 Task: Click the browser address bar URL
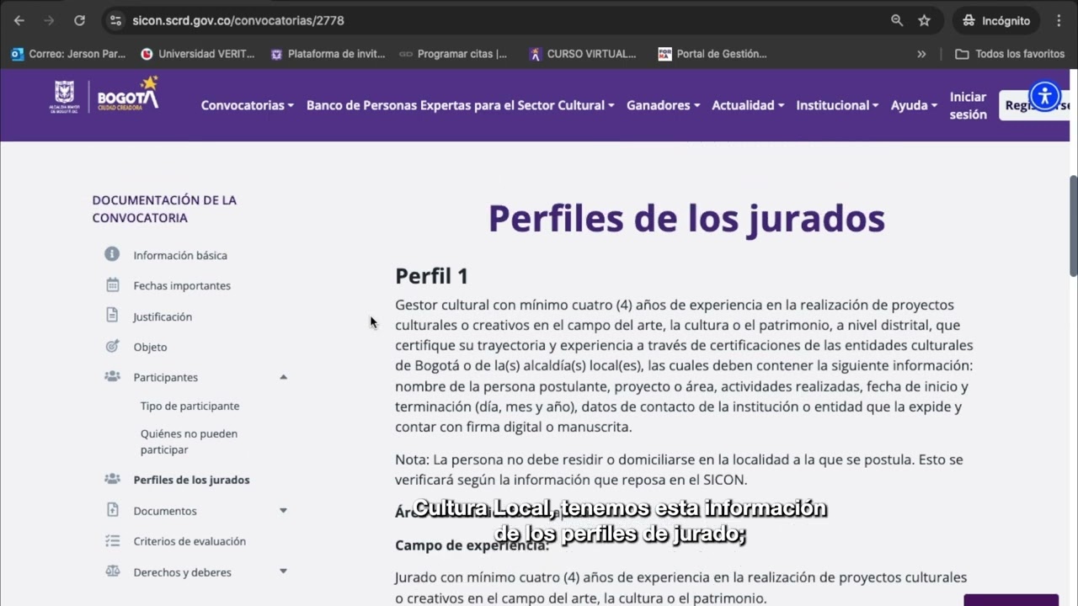tap(238, 20)
